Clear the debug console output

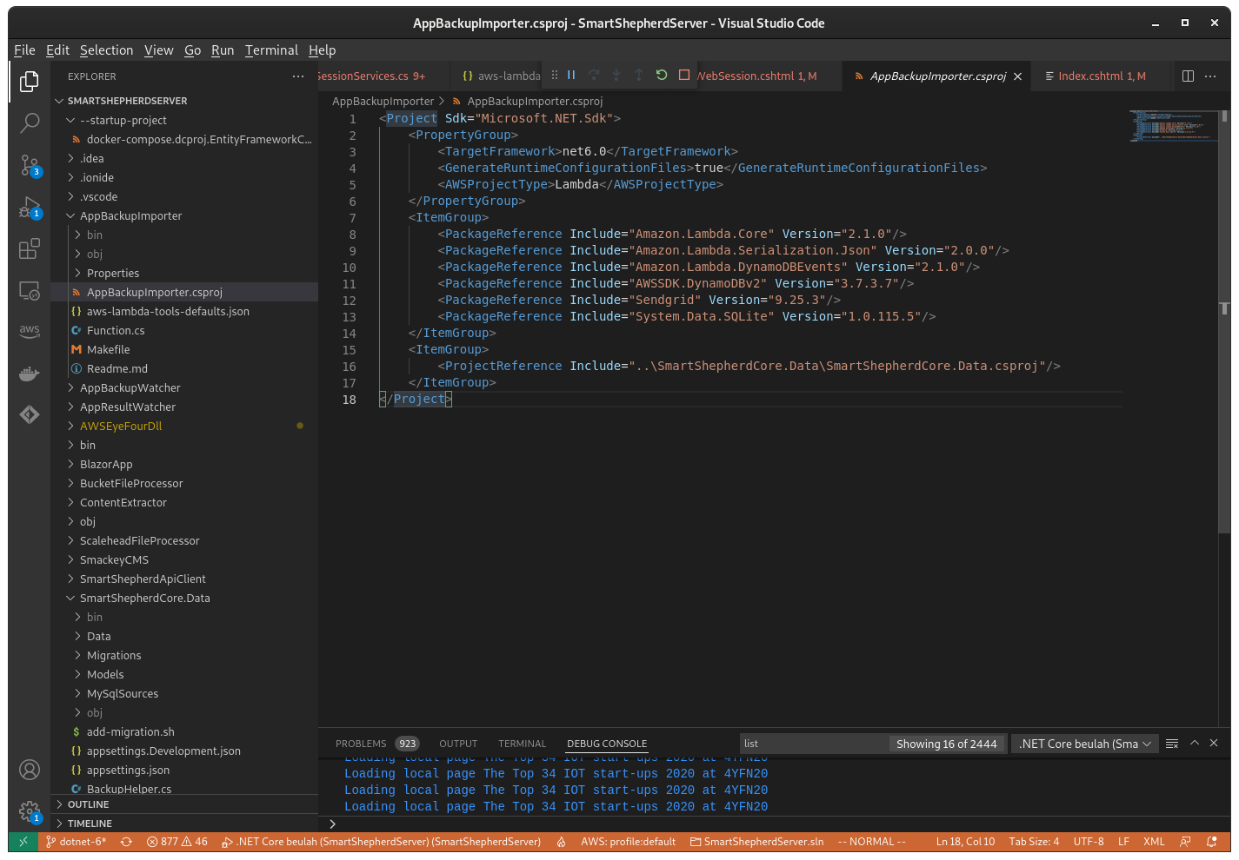click(1172, 744)
